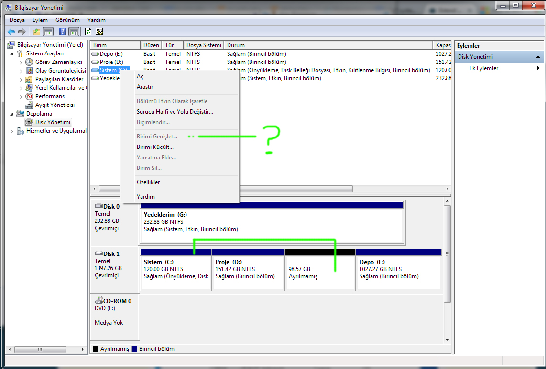Click the blue Back arrow in toolbar
This screenshot has height=369, width=546.
pyautogui.click(x=11, y=32)
